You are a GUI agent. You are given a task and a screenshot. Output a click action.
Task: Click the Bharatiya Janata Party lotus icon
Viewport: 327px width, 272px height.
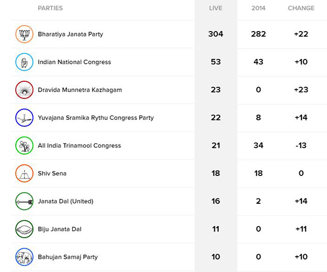(x=24, y=34)
